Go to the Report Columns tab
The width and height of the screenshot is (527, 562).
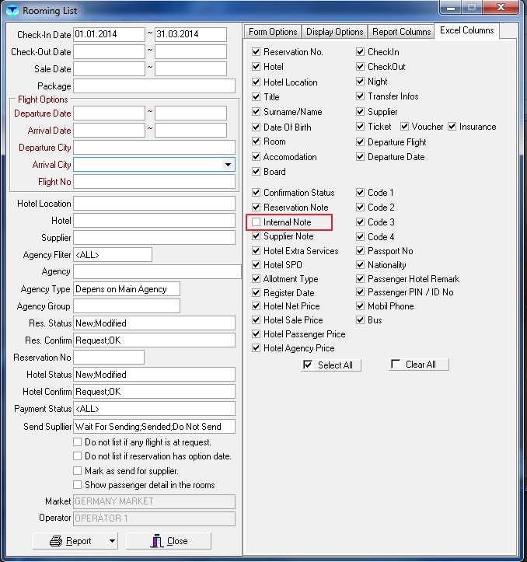(x=401, y=32)
